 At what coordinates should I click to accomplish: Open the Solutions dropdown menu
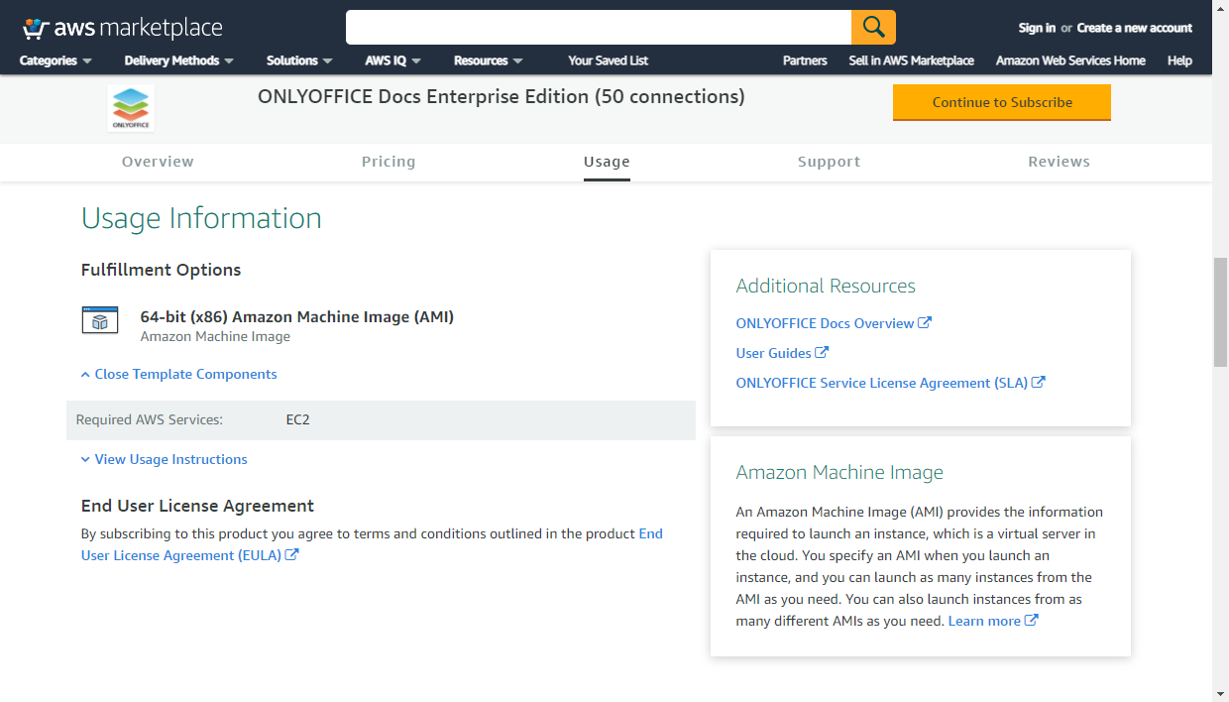click(x=298, y=60)
